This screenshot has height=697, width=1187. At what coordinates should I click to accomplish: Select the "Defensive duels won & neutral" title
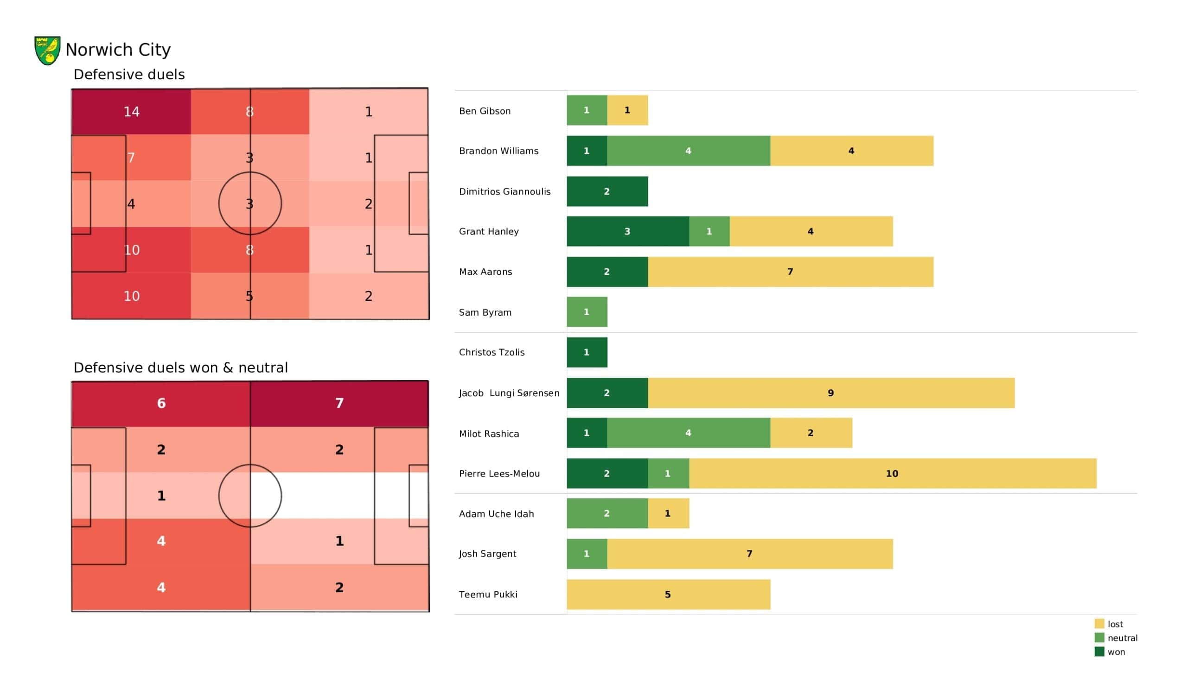coord(180,368)
